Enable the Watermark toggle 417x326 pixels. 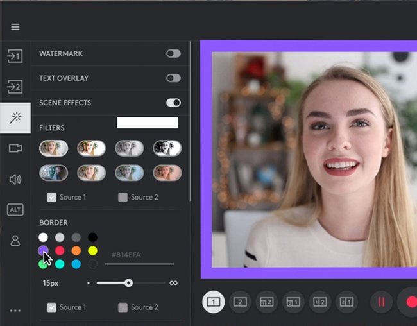pyautogui.click(x=173, y=53)
